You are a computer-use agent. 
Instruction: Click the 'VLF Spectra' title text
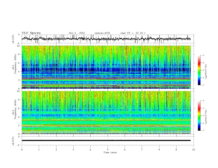click(31, 33)
